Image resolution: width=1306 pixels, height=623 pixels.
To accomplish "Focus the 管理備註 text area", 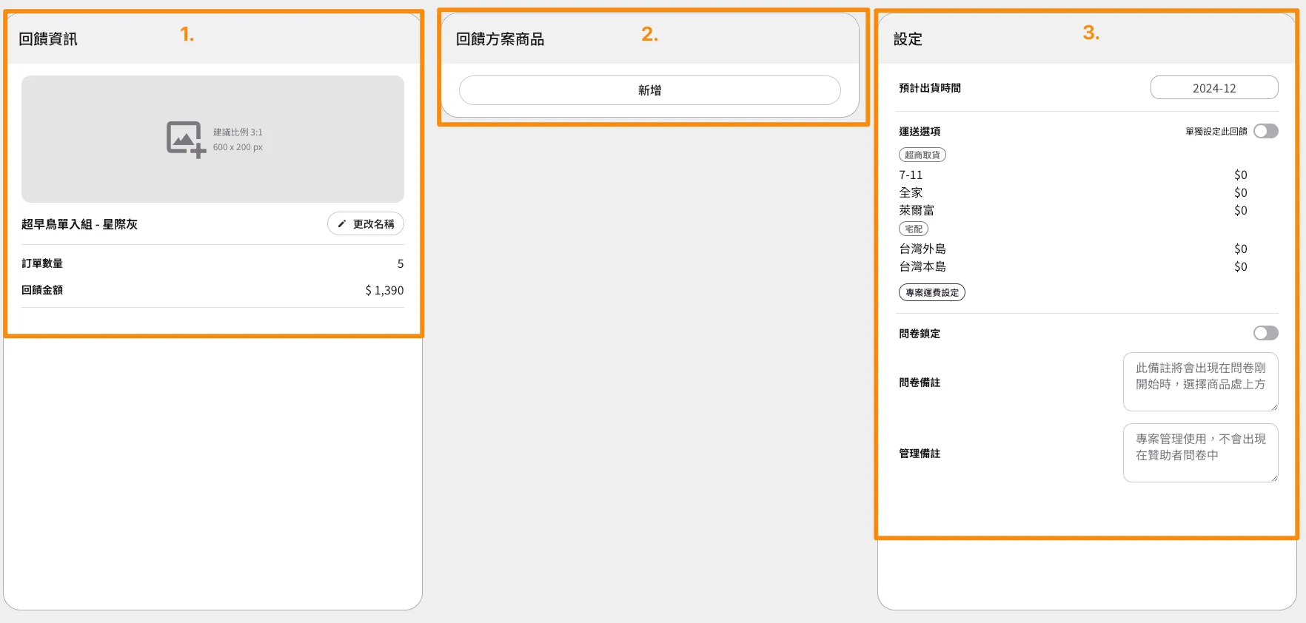I will point(1199,453).
